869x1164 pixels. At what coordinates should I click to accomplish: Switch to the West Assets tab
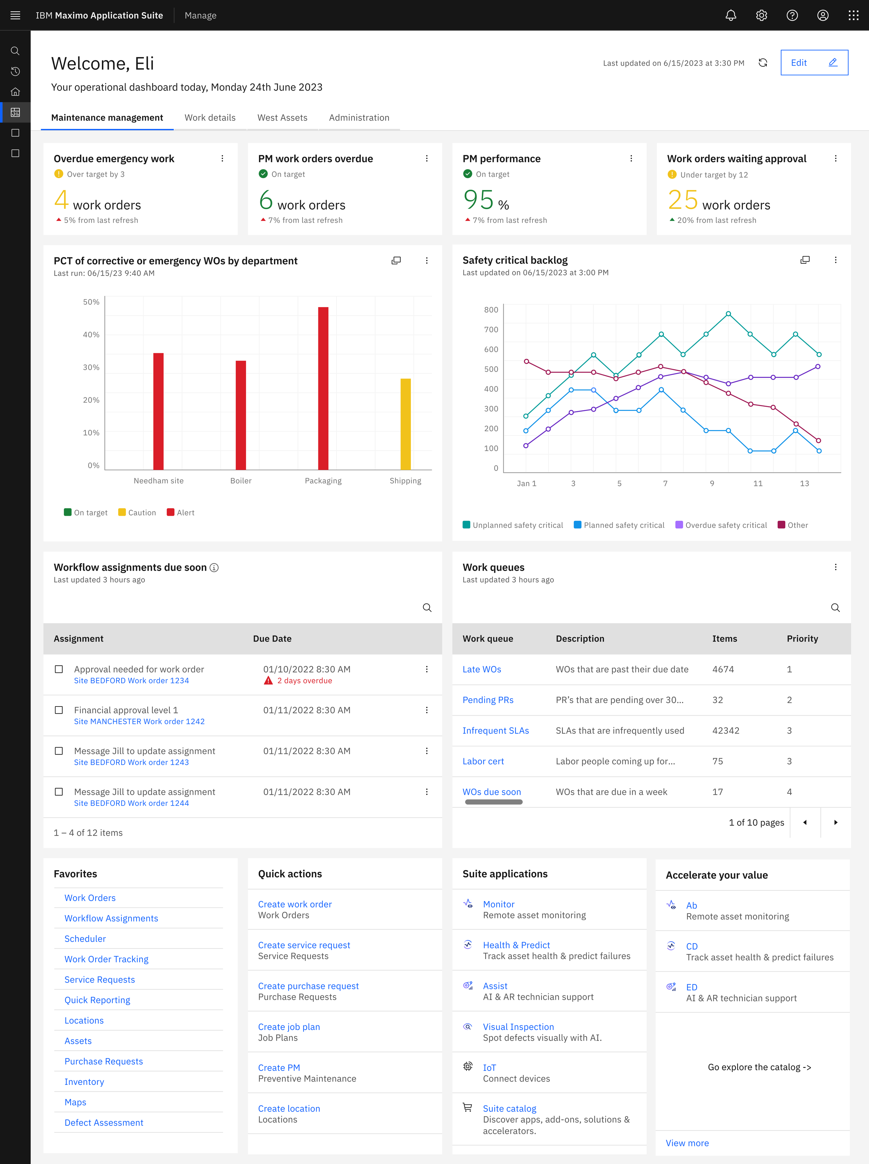click(282, 117)
